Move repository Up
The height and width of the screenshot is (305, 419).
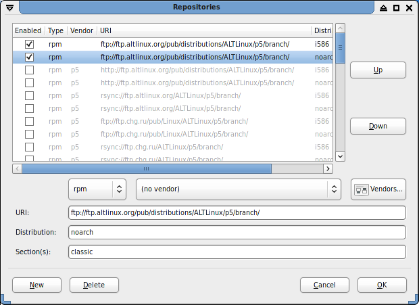coord(378,70)
